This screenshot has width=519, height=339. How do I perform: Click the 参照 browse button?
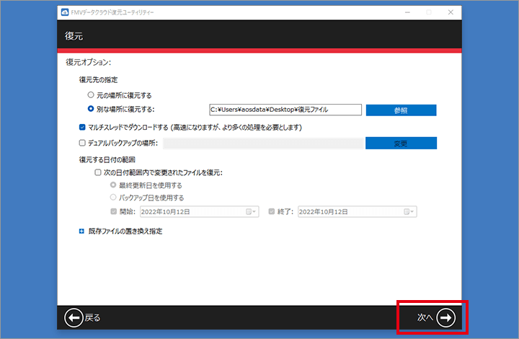(401, 110)
